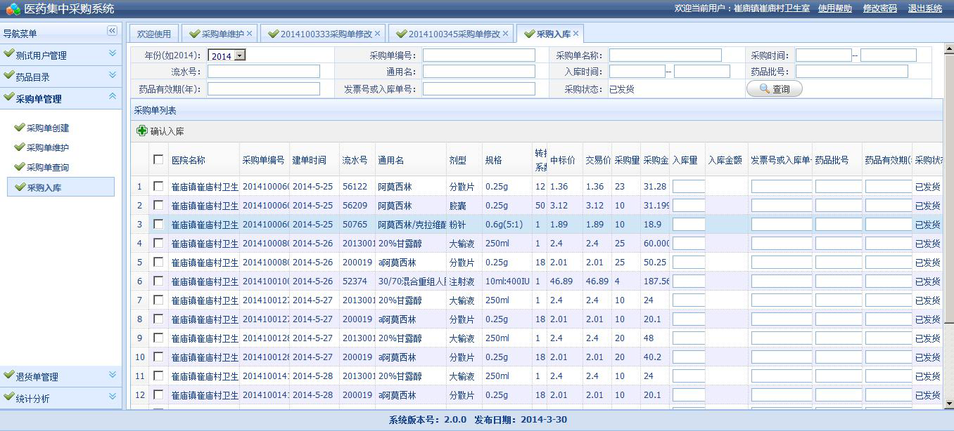This screenshot has width=954, height=431.
Task: Click the application logo icon
Action: coord(13,8)
